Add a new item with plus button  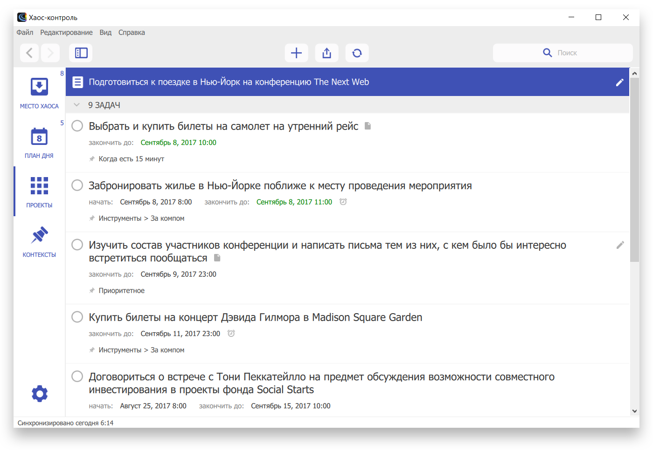coord(296,53)
